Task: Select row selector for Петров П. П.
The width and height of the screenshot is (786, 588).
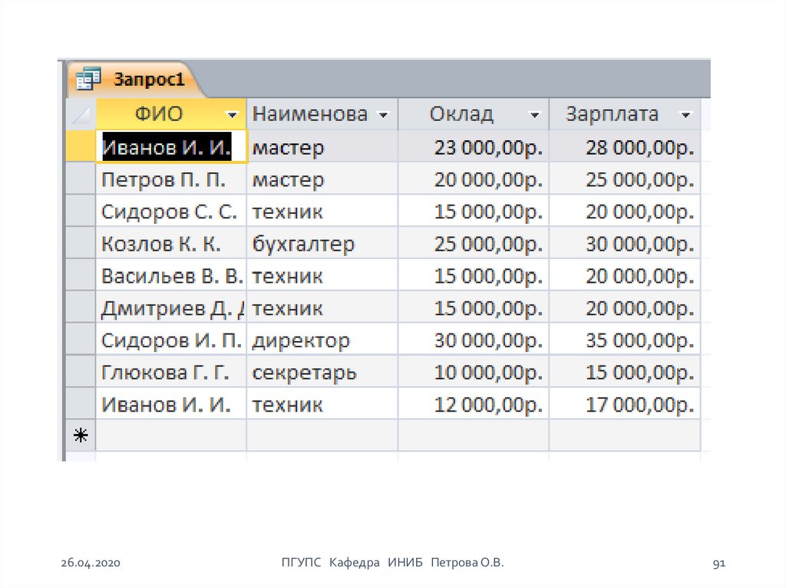Action: [x=81, y=179]
